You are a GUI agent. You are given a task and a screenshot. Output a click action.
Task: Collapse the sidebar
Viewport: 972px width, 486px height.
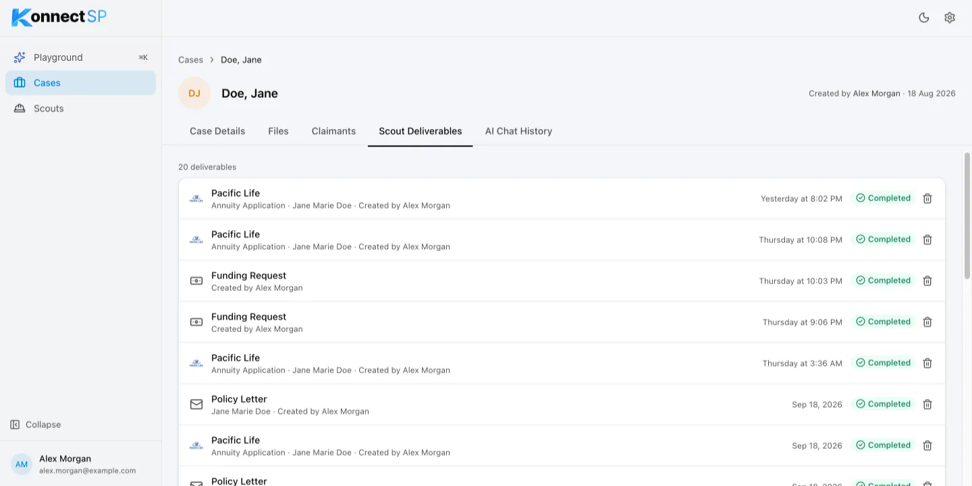36,425
